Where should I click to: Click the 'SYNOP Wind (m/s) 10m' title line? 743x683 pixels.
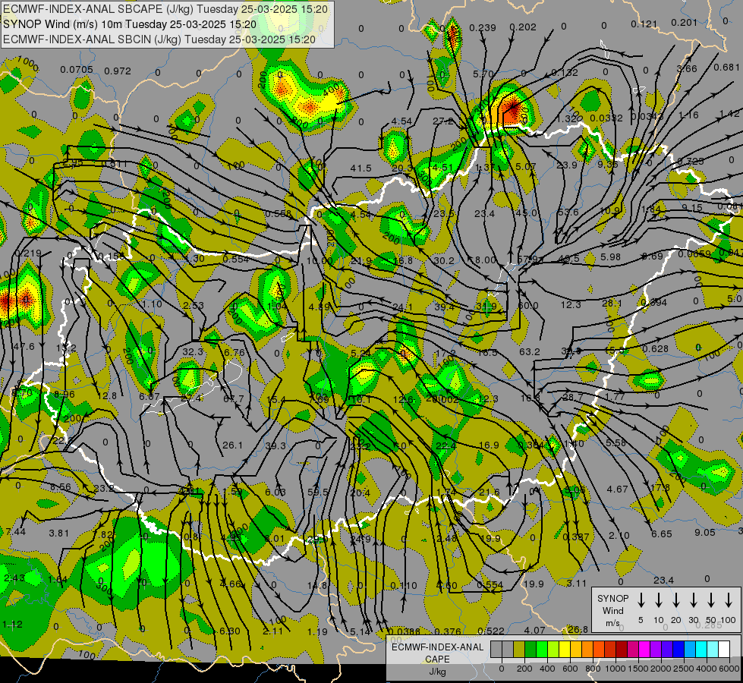tap(130, 24)
